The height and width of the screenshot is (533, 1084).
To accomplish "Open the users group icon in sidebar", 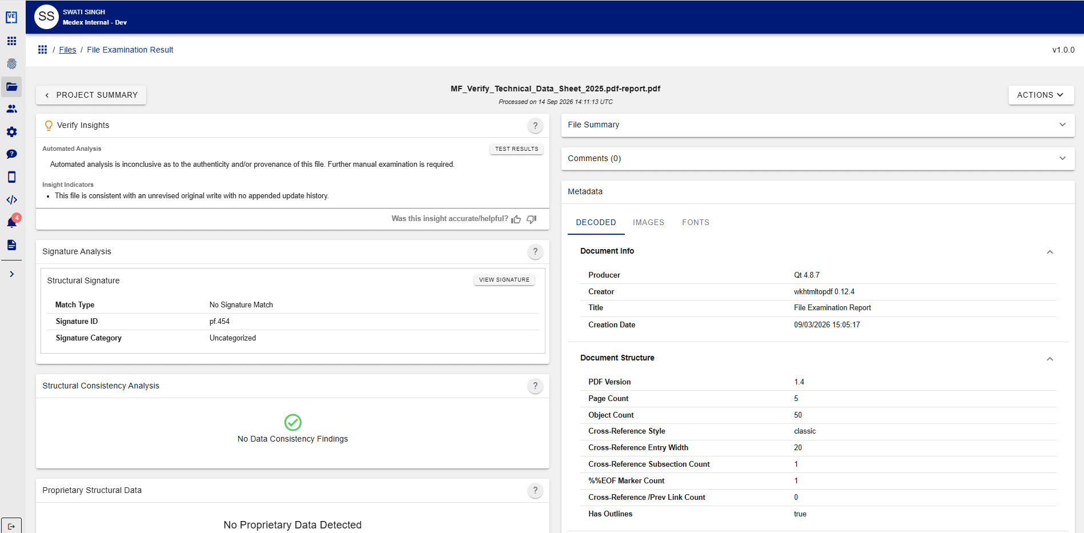I will point(11,109).
